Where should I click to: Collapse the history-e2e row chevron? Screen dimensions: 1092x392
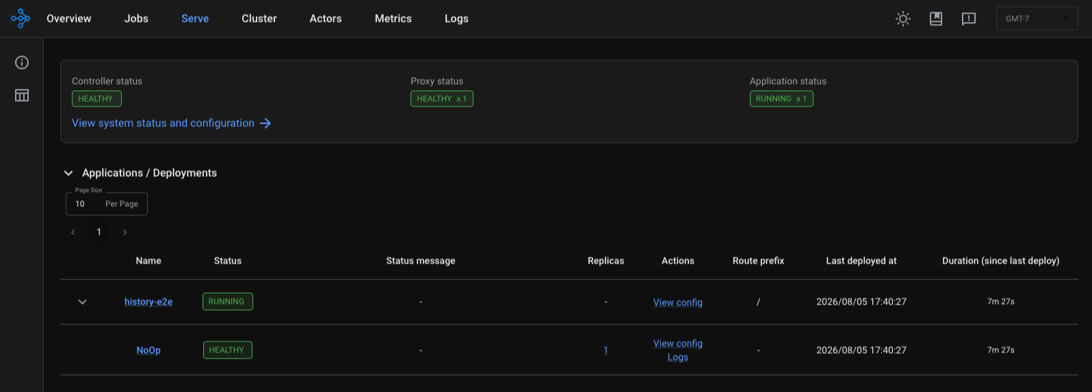(82, 302)
